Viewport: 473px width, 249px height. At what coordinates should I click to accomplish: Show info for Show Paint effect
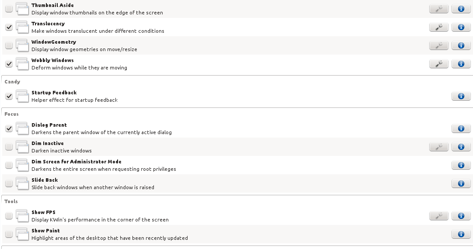coord(461,234)
